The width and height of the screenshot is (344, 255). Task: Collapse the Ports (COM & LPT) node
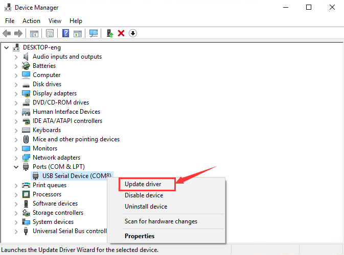pos(16,167)
